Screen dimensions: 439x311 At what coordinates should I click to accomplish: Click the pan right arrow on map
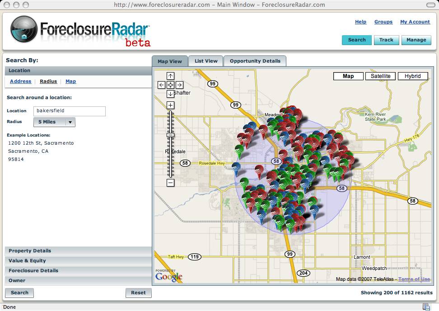(x=179, y=85)
